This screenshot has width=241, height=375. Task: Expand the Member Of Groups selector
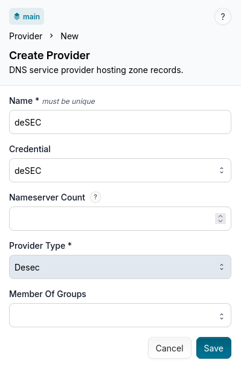tap(120, 315)
